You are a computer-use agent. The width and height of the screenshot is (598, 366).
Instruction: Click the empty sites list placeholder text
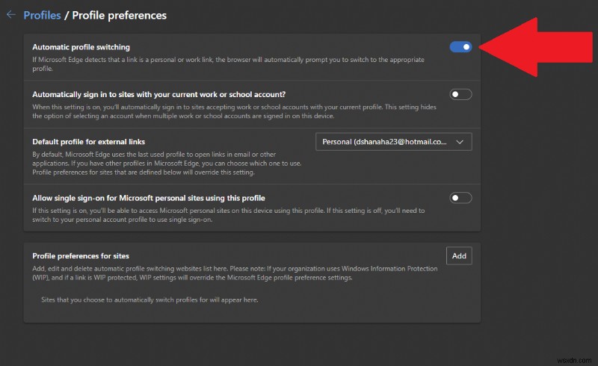150,300
